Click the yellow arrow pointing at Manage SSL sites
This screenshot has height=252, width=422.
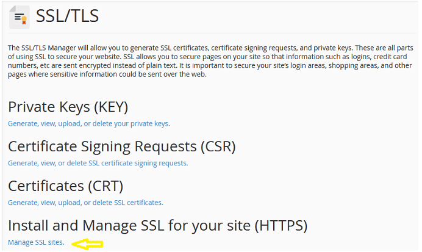coord(87,244)
